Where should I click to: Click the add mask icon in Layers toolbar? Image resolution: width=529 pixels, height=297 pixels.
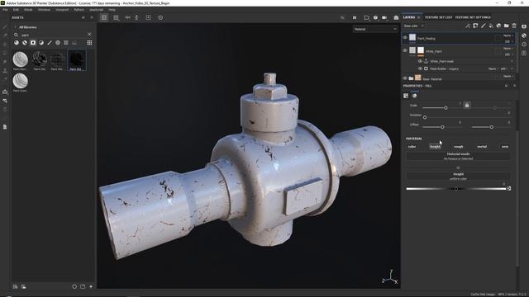pos(475,26)
